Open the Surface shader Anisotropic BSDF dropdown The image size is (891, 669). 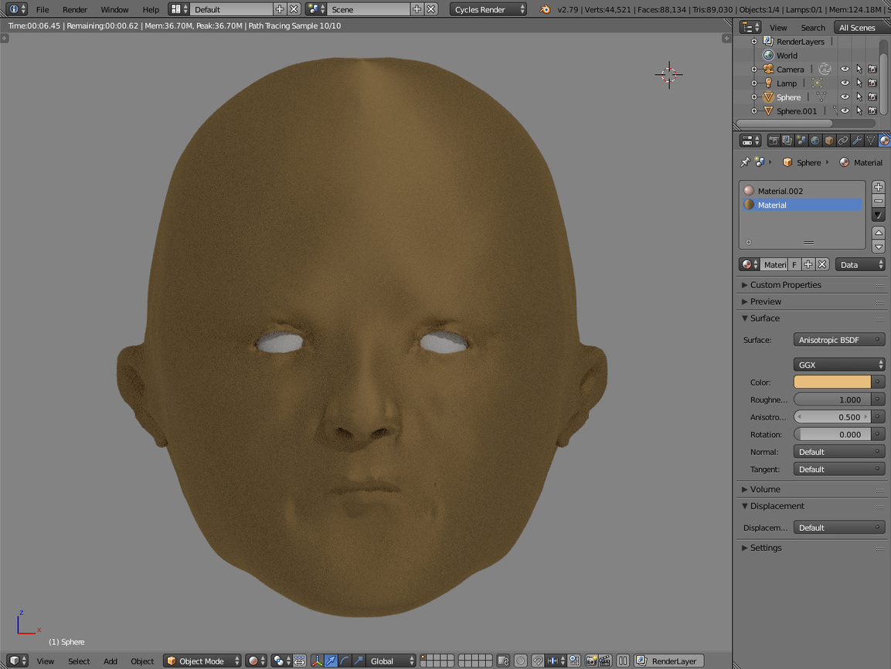click(838, 340)
